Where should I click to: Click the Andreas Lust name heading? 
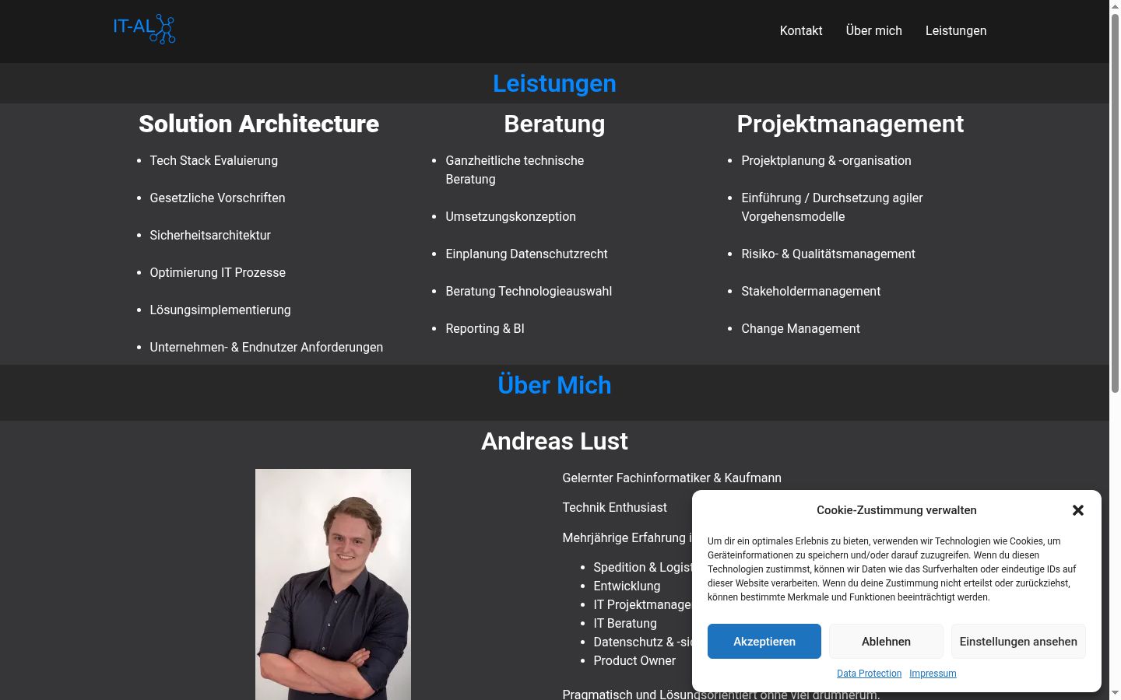click(554, 441)
